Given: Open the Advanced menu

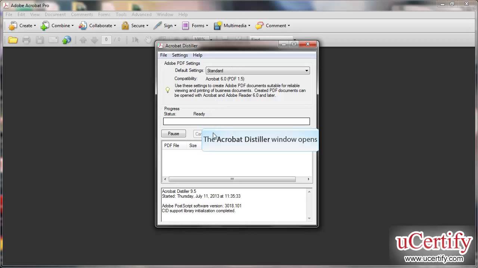Looking at the screenshot, I should 142,15.
